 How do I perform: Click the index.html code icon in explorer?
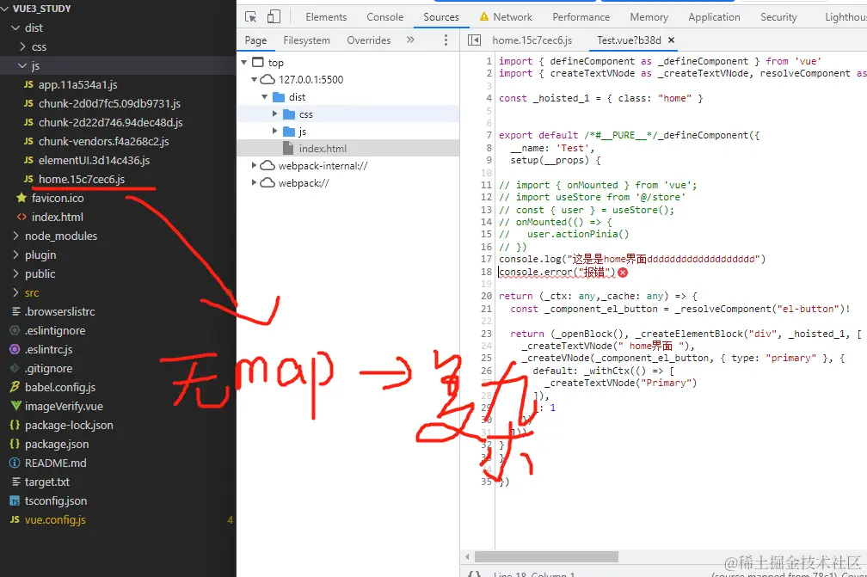[22, 217]
